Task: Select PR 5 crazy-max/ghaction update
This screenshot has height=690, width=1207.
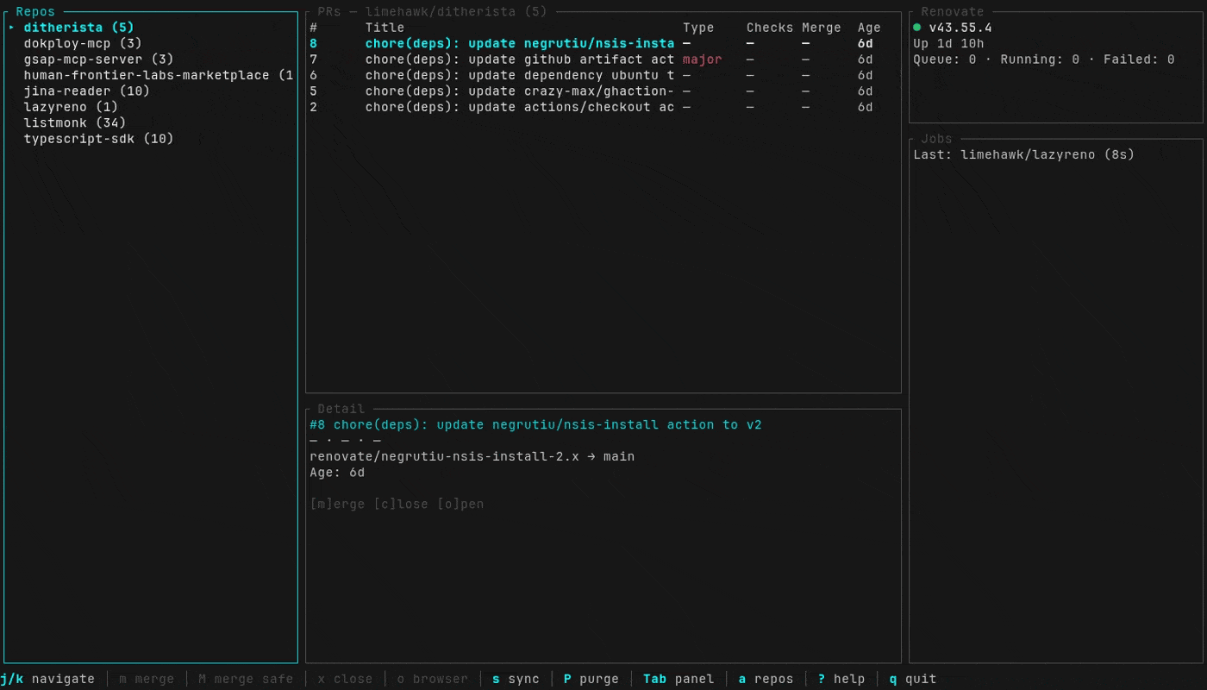Action: click(x=519, y=91)
